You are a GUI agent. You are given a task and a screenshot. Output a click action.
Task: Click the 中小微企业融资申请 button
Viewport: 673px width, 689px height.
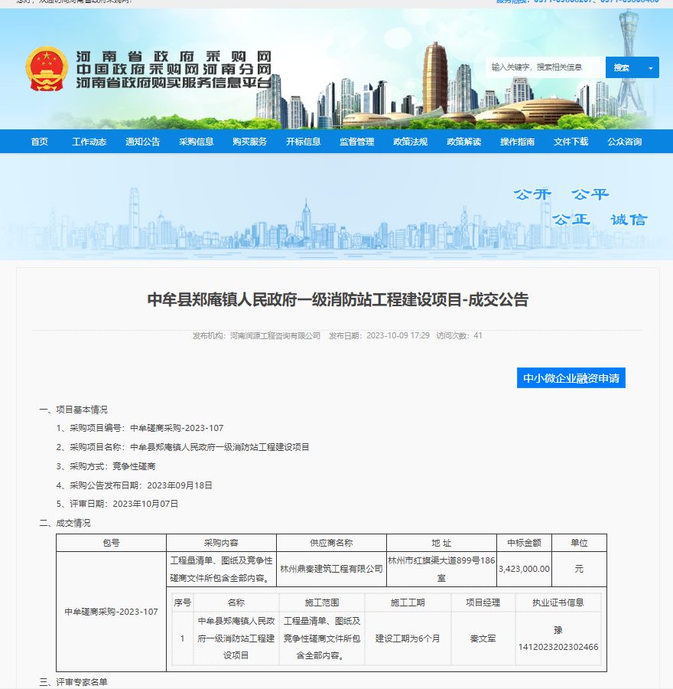pos(571,378)
